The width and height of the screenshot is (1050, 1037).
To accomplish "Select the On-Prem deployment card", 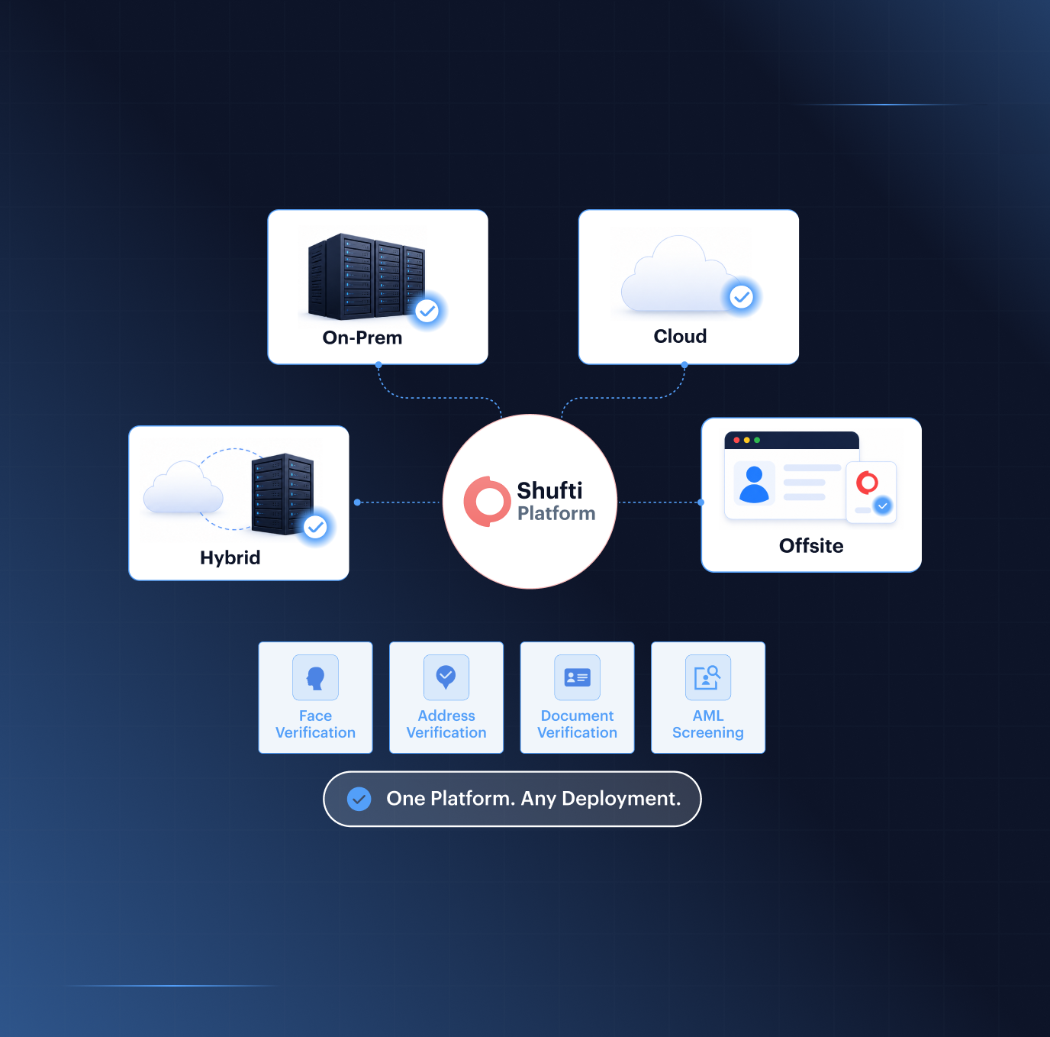I will point(378,287).
